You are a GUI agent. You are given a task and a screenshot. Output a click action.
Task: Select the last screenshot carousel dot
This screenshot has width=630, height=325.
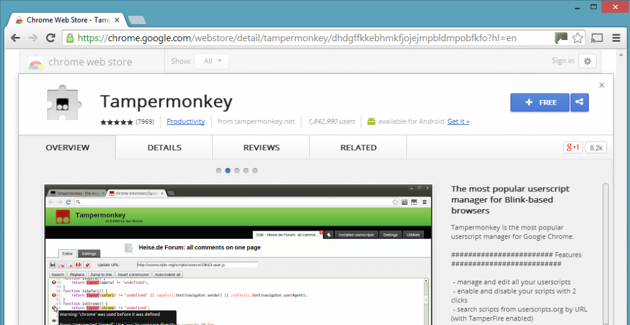pyautogui.click(x=255, y=171)
